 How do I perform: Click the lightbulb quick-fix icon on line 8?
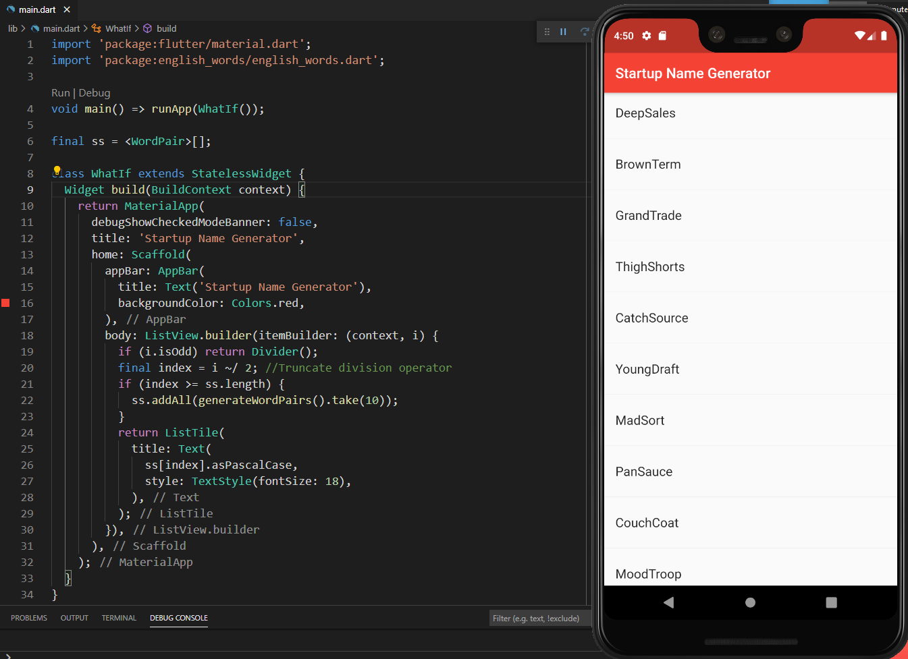[x=57, y=171]
